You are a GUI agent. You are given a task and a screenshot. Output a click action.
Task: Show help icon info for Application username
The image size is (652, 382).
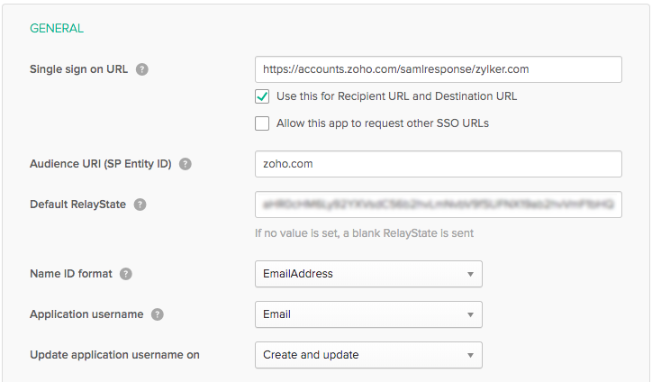coord(158,314)
